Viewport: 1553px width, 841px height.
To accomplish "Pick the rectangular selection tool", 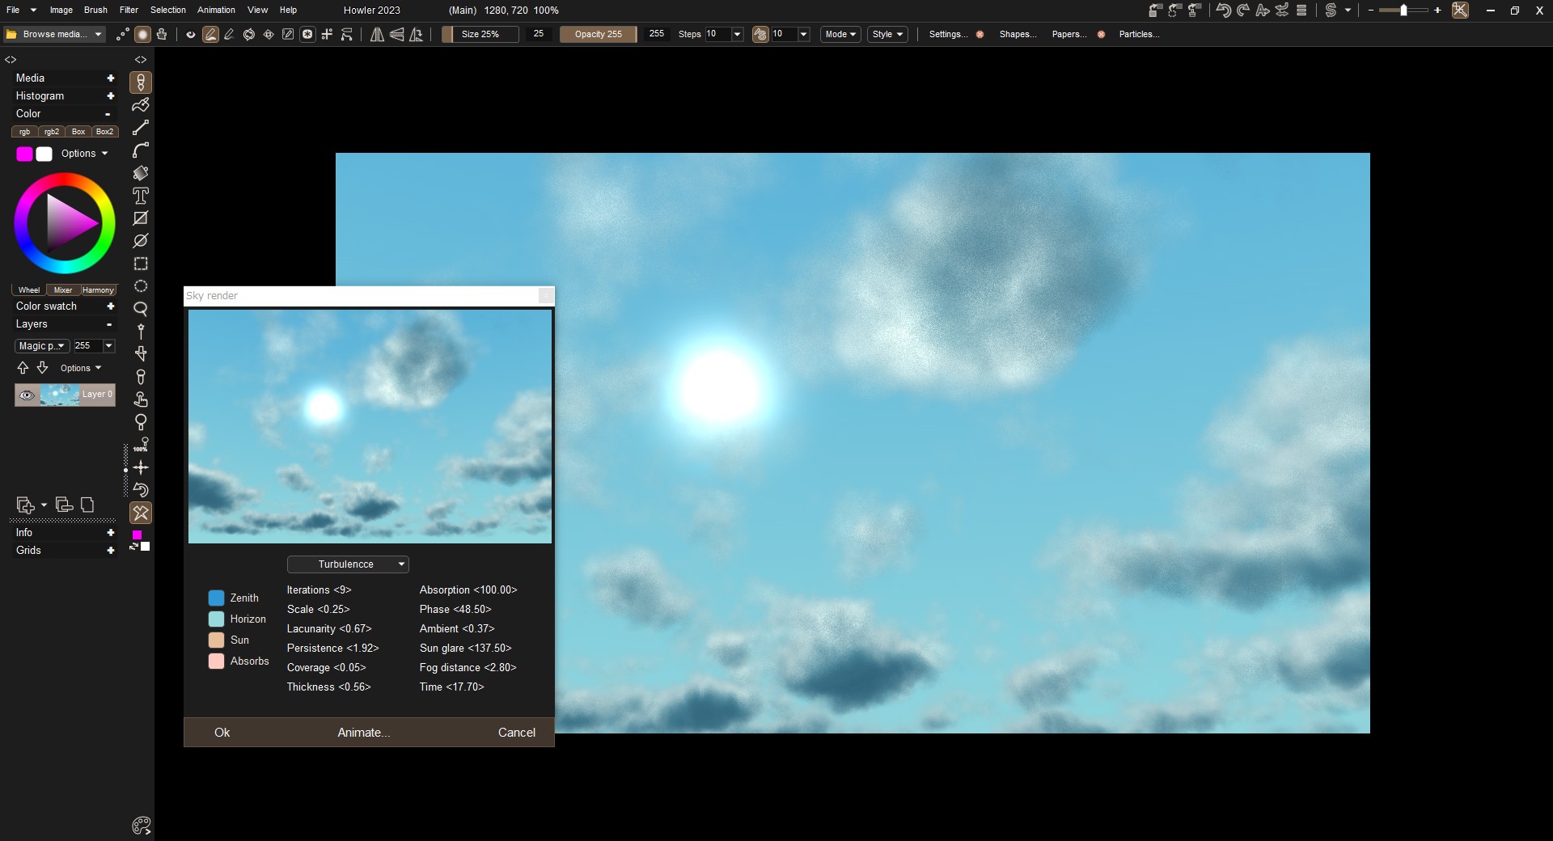I will tap(141, 264).
